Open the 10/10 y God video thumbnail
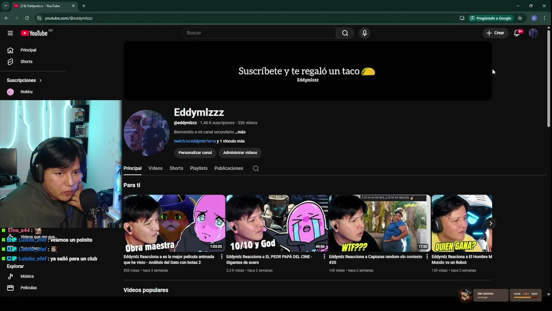Viewport: 552px width, 311px height. tap(277, 223)
